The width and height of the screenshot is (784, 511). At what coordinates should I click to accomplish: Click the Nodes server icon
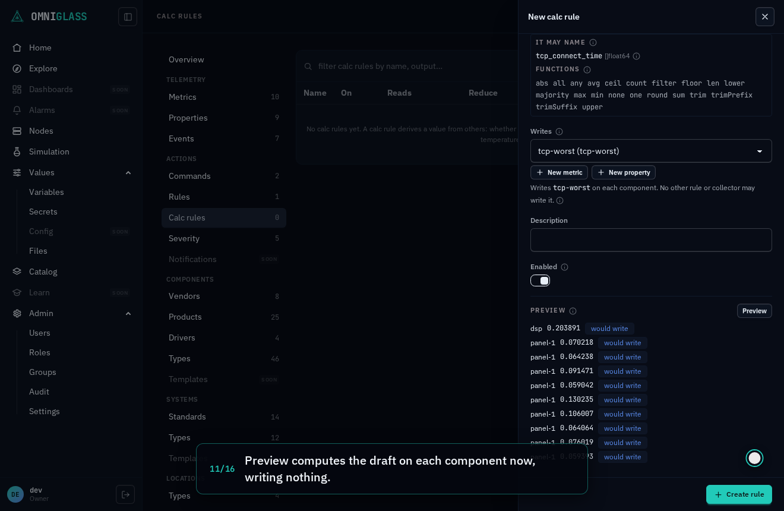pyautogui.click(x=17, y=131)
